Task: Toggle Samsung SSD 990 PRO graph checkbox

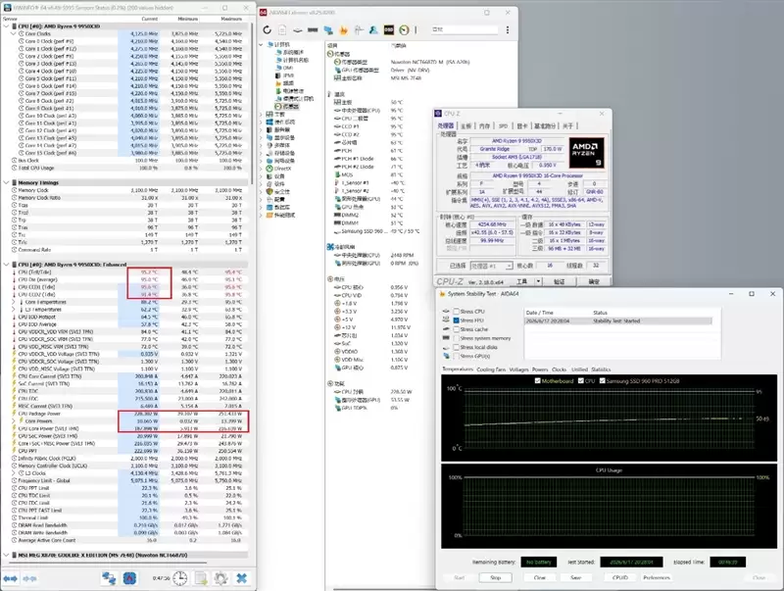Action: pyautogui.click(x=602, y=381)
